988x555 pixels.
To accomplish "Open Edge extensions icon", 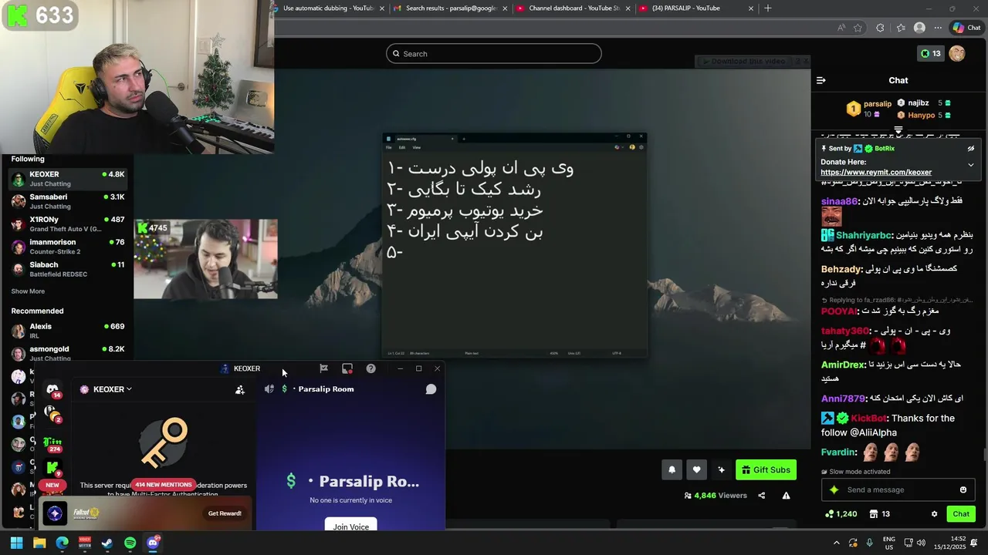I will pyautogui.click(x=880, y=28).
